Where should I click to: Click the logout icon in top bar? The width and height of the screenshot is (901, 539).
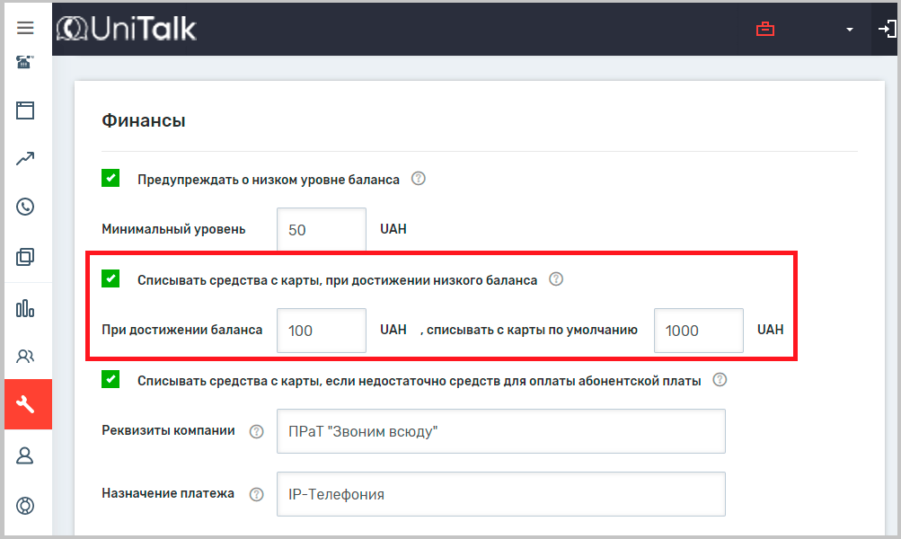(886, 29)
